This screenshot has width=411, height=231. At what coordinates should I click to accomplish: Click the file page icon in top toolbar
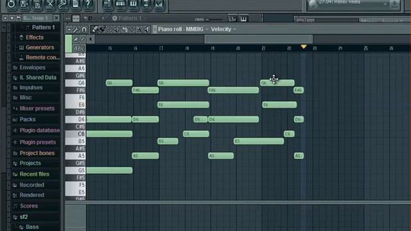(x=75, y=4)
